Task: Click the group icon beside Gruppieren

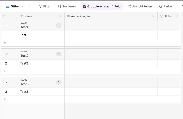Action: [85, 6]
